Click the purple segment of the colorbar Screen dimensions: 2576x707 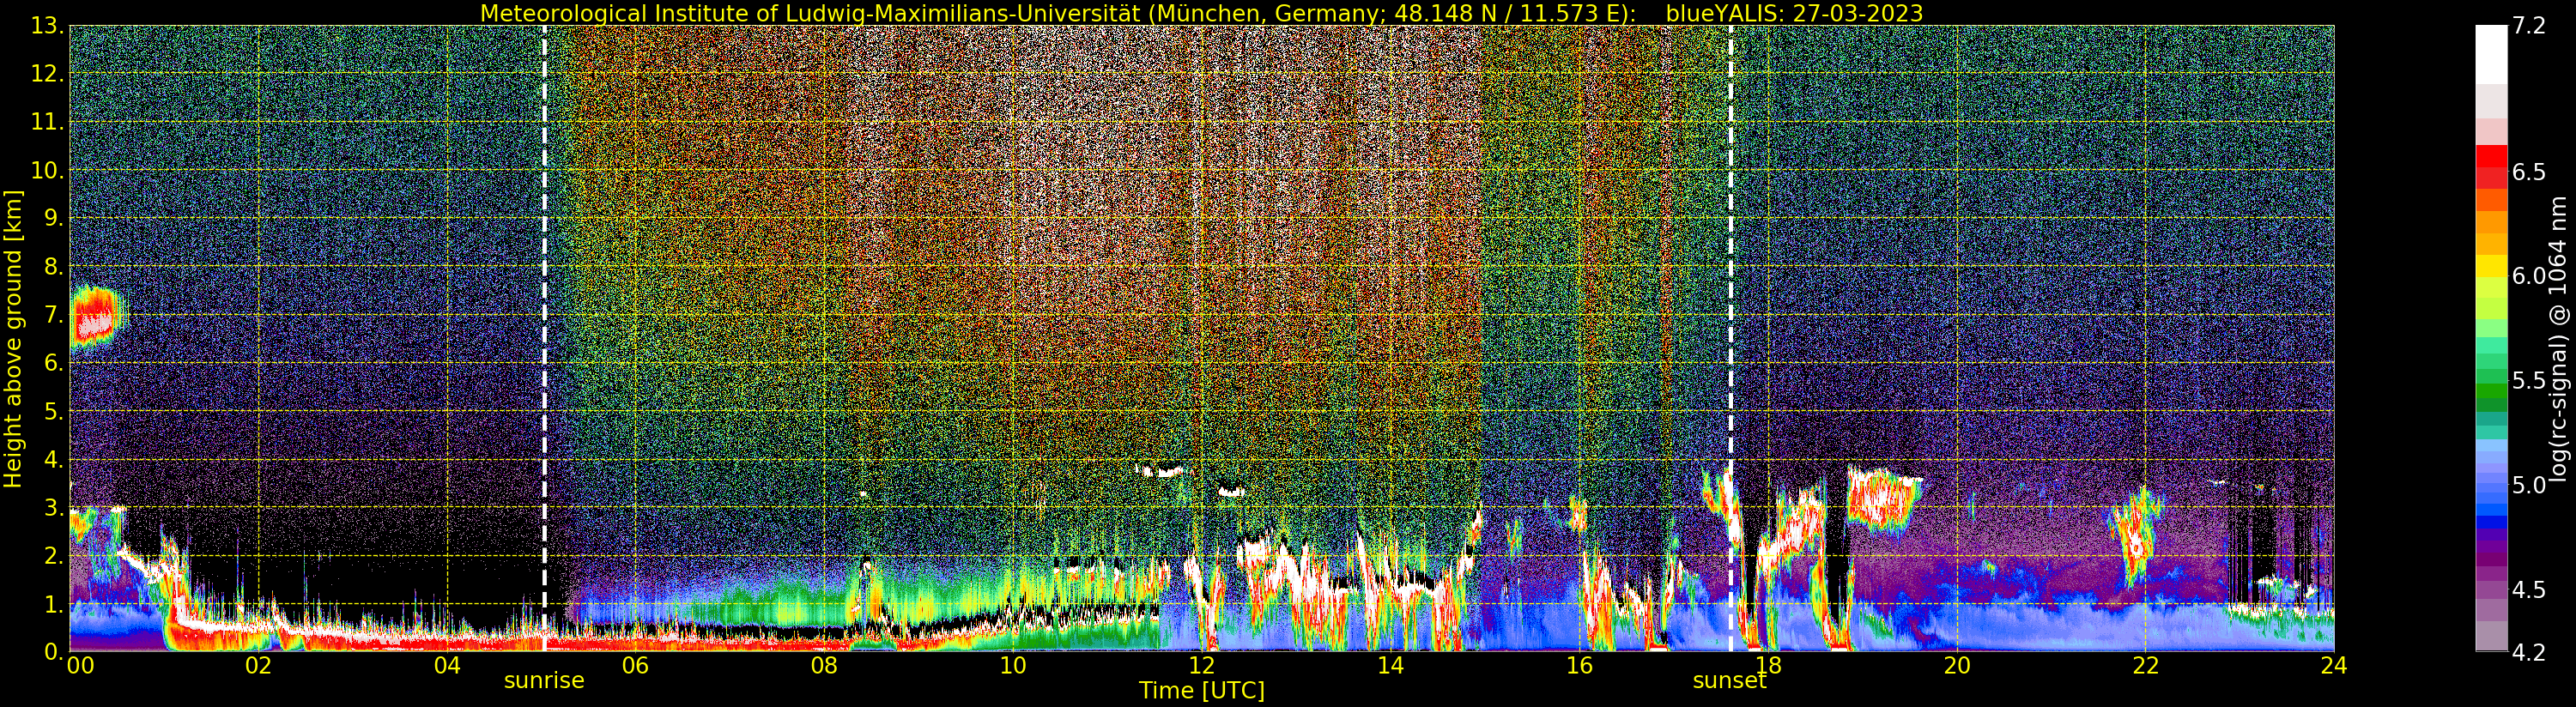pos(2491,560)
